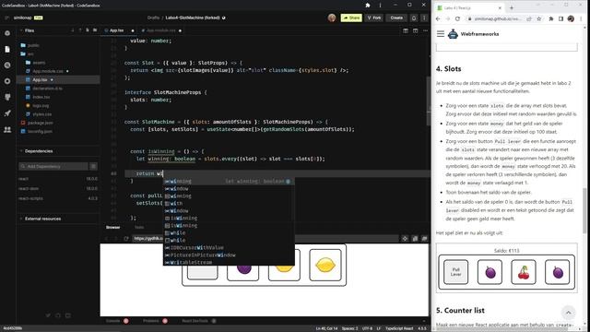
Task: Select the Tests preview tab
Action: (139, 228)
